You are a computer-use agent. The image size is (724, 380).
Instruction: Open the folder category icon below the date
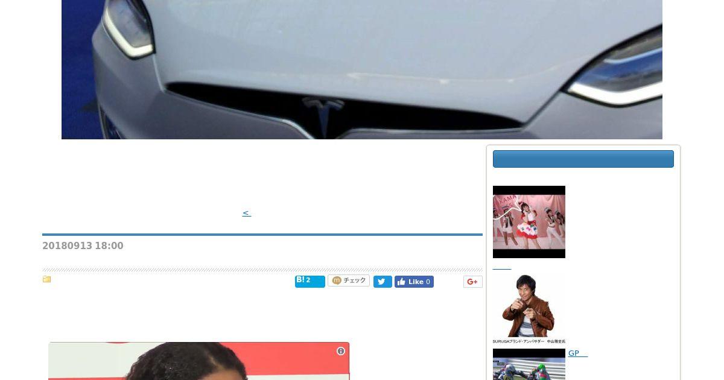point(46,279)
